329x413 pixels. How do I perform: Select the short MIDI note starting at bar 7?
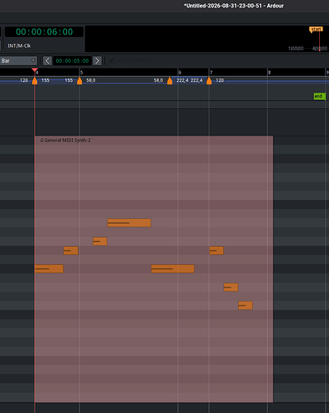[217, 250]
